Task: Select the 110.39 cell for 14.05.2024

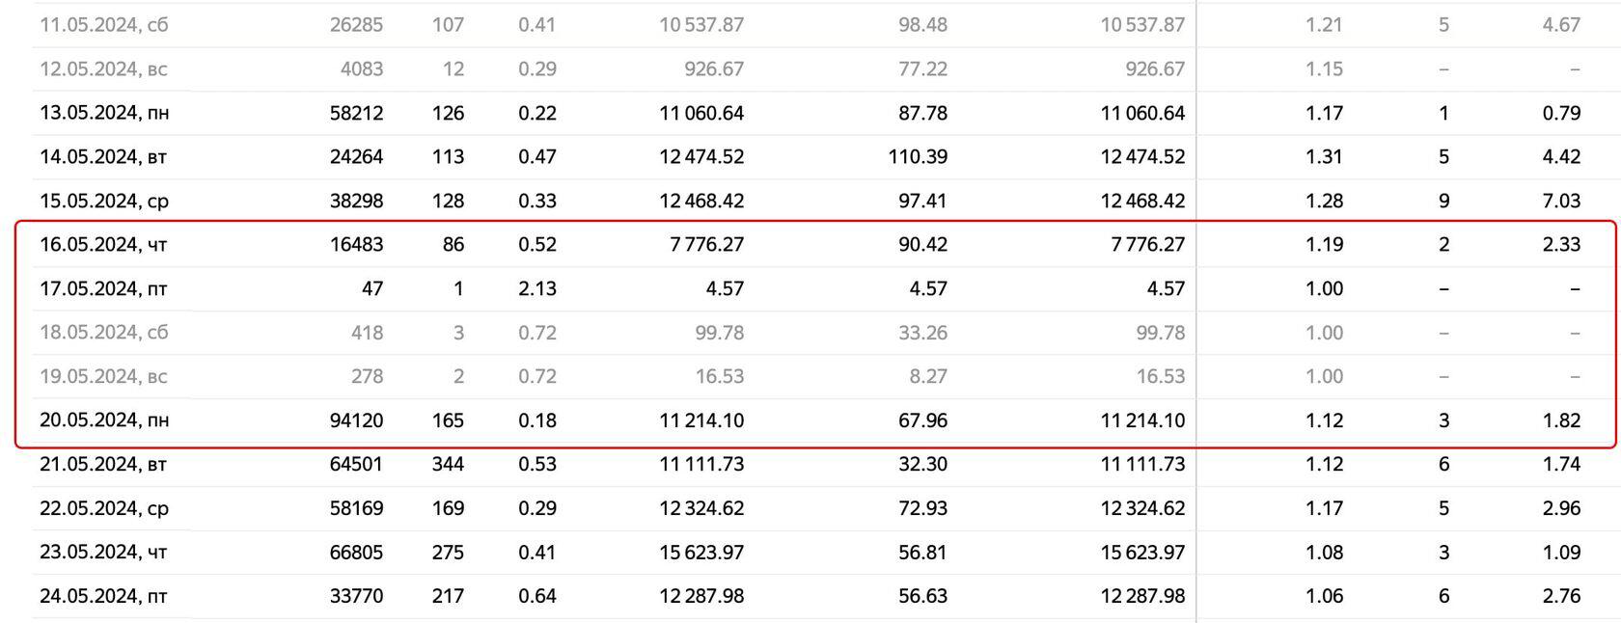Action: 918,157
